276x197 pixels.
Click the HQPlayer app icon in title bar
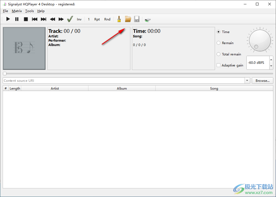click(x=5, y=4)
